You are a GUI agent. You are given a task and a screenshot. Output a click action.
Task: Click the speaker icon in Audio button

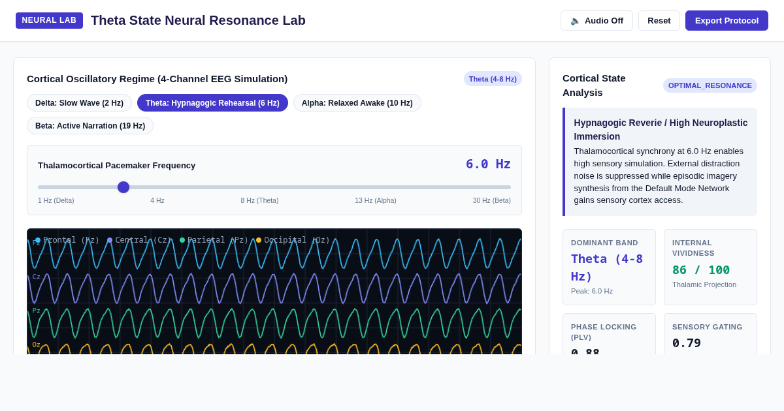pyautogui.click(x=575, y=20)
